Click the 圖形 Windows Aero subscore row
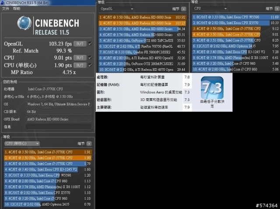Viewport: 280px width, 209px height. coord(144,92)
